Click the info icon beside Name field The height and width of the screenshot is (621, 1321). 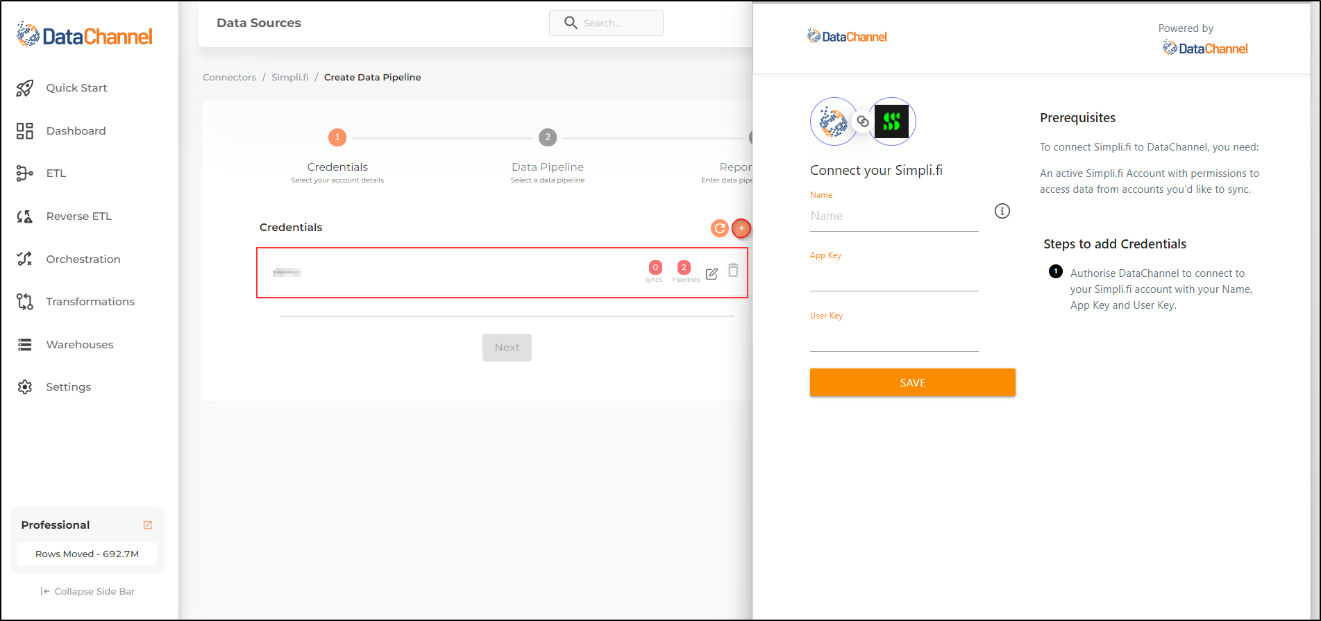(1002, 211)
